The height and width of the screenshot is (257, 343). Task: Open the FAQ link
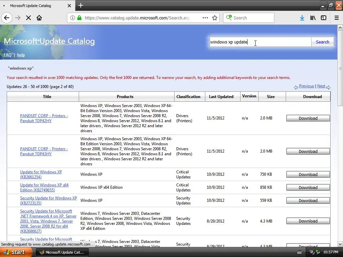pos(7,55)
